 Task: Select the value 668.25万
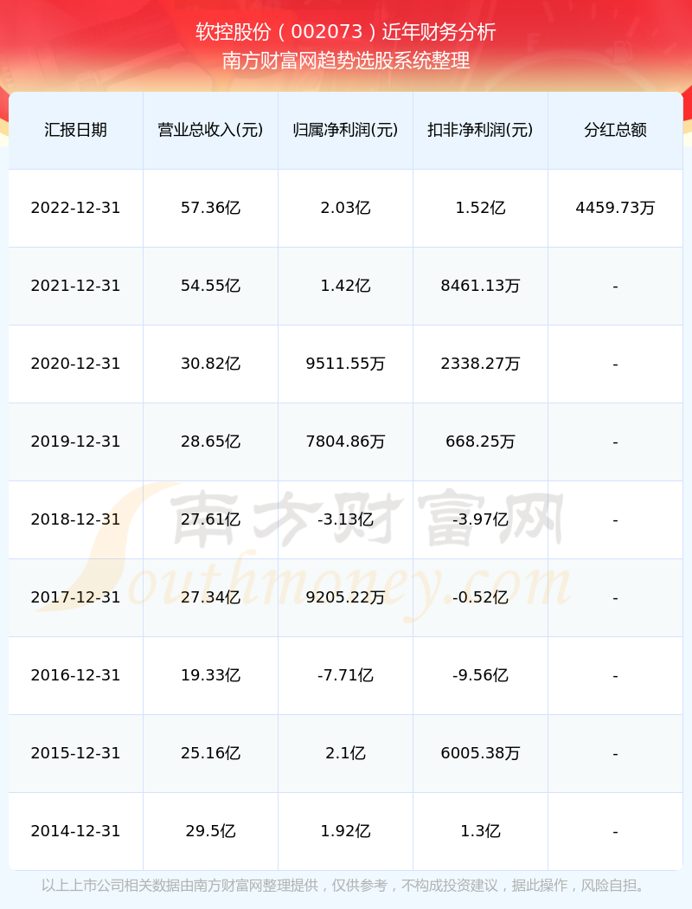click(x=481, y=442)
